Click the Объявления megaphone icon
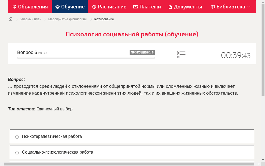Image resolution: width=265 pixels, height=166 pixels. [15, 7]
